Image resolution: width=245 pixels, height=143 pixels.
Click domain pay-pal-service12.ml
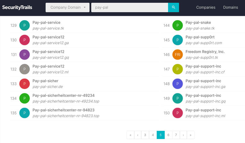click(51, 72)
